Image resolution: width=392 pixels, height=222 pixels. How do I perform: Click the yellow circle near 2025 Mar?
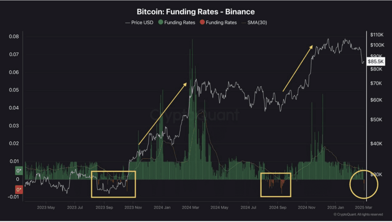click(x=364, y=184)
